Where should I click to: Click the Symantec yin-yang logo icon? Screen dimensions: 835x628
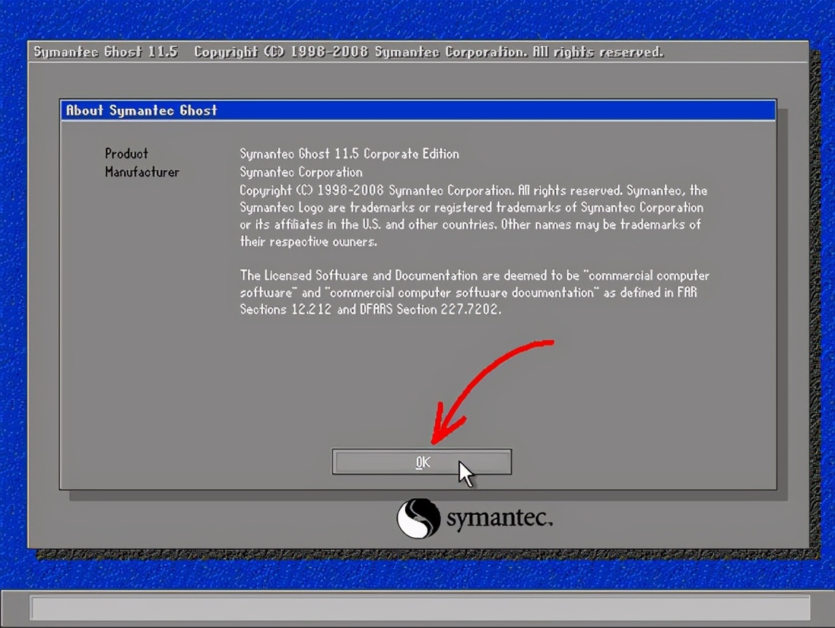tap(418, 518)
